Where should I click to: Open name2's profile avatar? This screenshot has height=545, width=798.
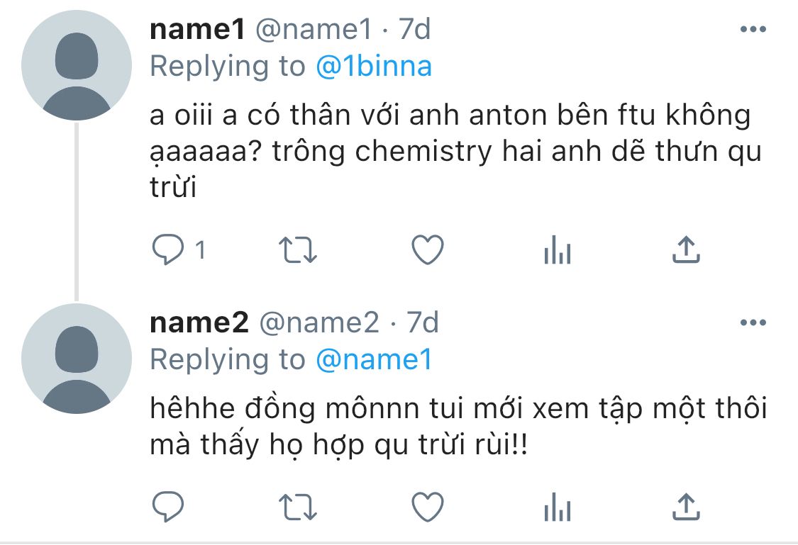click(x=77, y=359)
